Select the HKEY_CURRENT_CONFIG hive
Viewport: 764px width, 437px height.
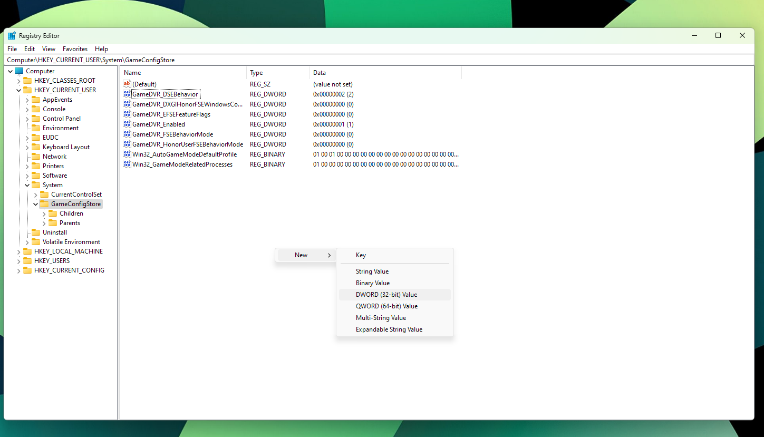[x=69, y=270]
